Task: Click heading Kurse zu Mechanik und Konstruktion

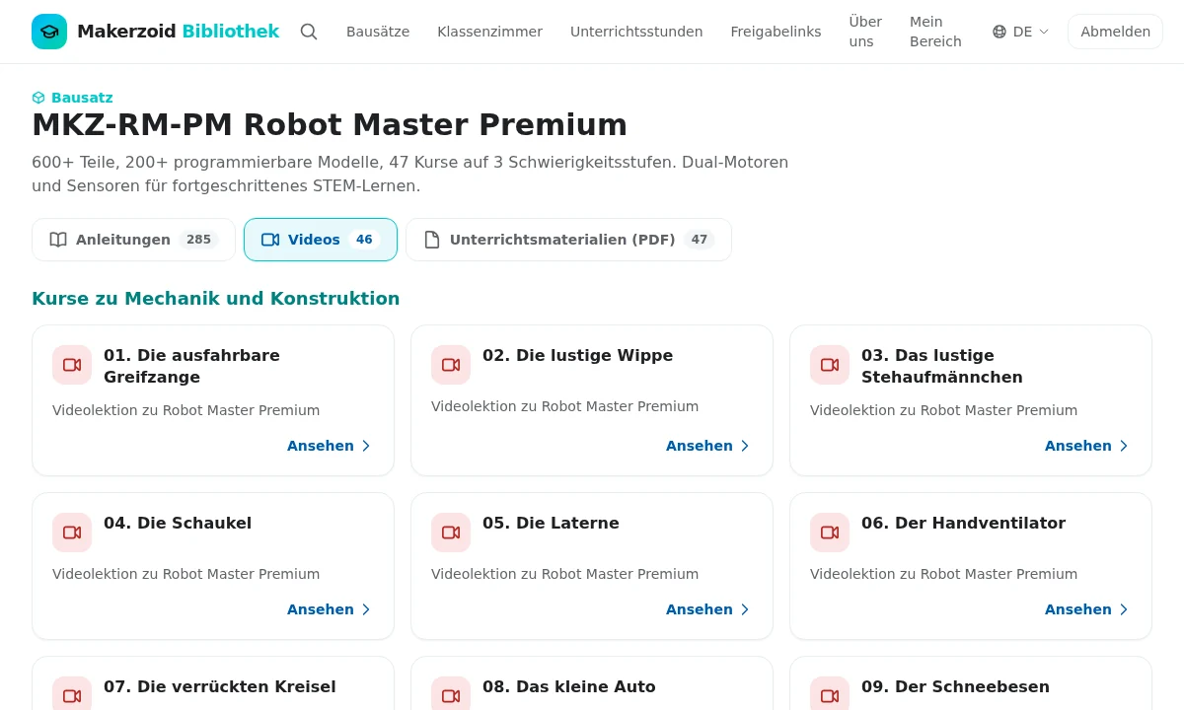Action: click(216, 299)
